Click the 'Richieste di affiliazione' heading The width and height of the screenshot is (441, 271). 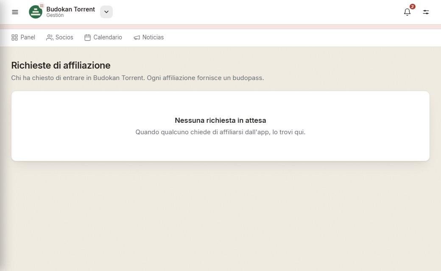click(61, 65)
